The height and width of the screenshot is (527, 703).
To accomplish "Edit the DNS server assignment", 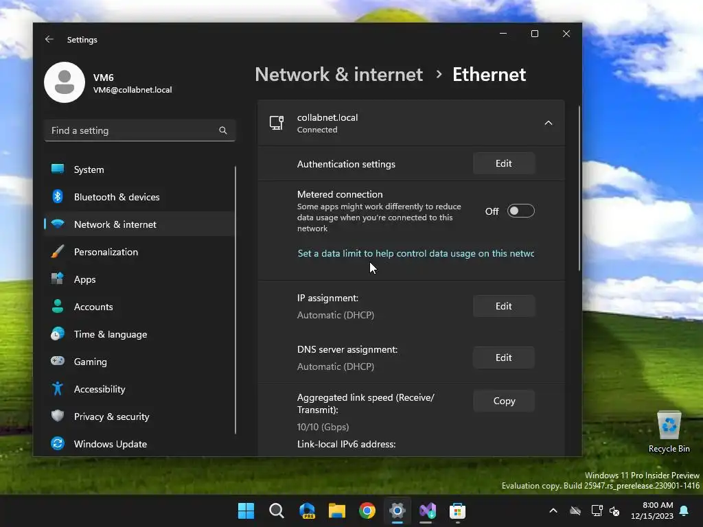I will [503, 358].
